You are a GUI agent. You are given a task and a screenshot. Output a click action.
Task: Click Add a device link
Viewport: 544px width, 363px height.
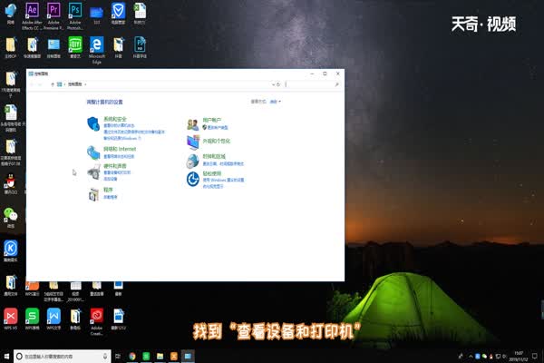point(111,179)
